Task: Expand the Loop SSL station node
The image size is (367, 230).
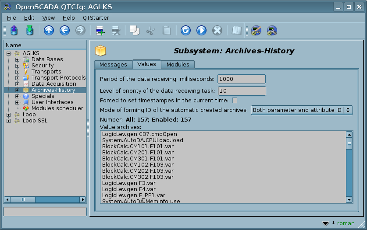Action: point(9,121)
